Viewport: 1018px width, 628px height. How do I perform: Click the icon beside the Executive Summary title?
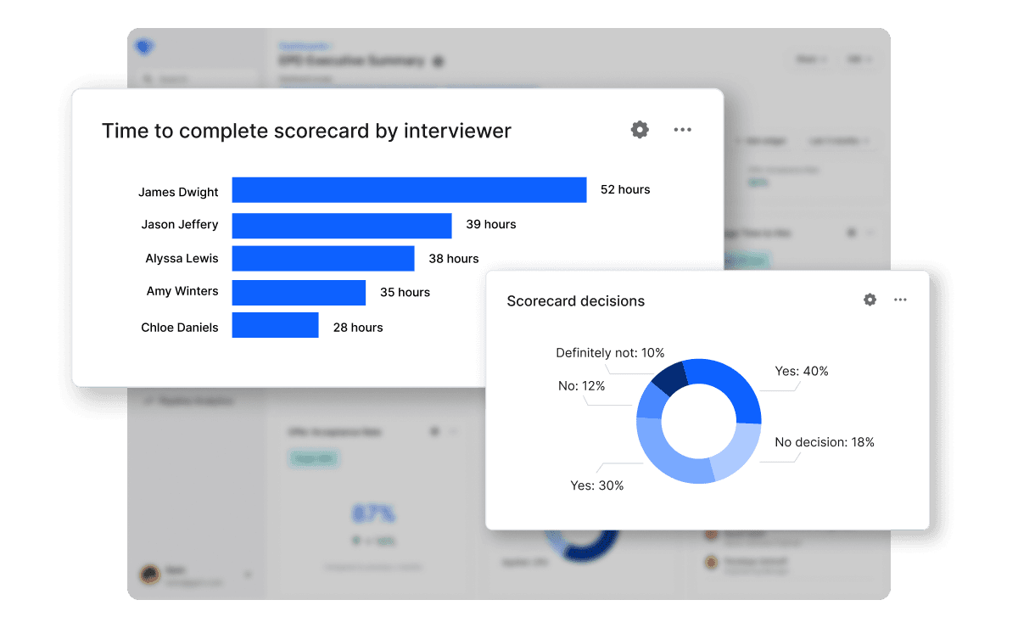click(439, 61)
